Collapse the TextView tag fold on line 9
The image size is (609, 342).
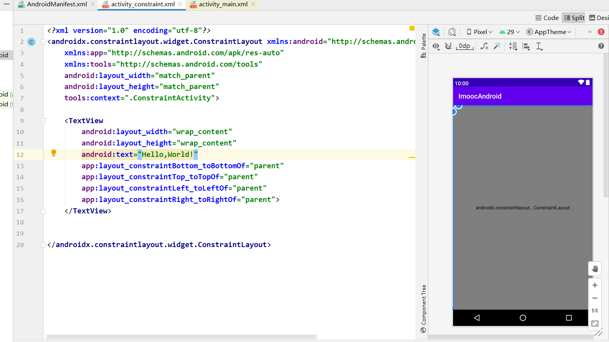click(x=43, y=121)
